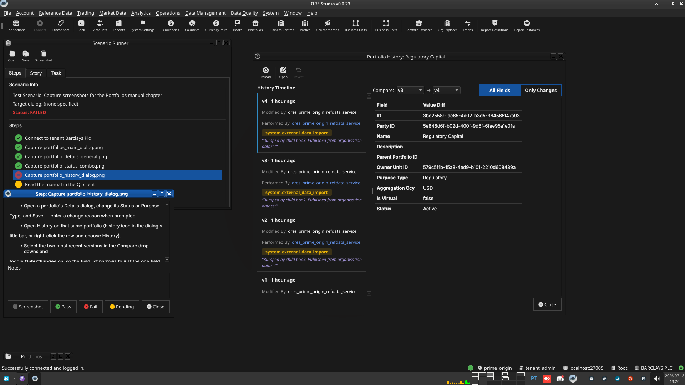Open the Market Data menu

point(112,13)
